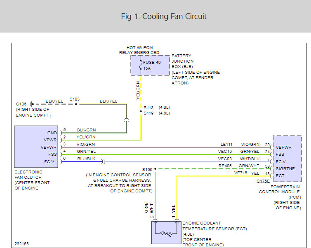Click the VBPWR pin in PCM box
This screenshot has width=311, height=248.
pos(283,147)
